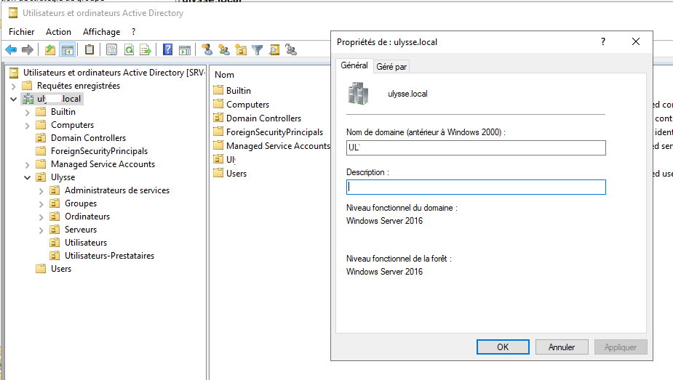The width and height of the screenshot is (673, 380).
Task: Expand the Serveurs tree node
Action: click(41, 230)
